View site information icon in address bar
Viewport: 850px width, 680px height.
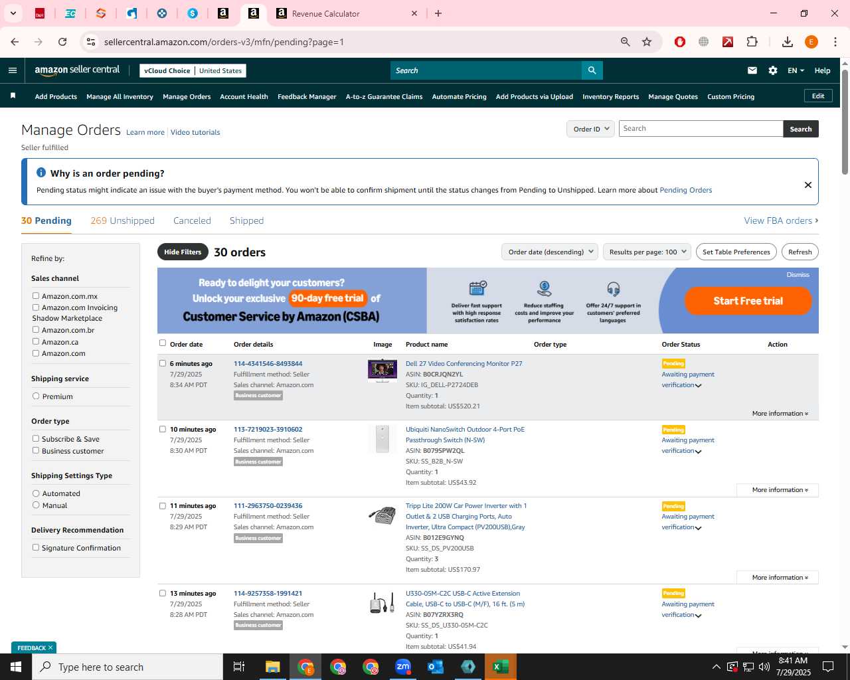point(91,42)
